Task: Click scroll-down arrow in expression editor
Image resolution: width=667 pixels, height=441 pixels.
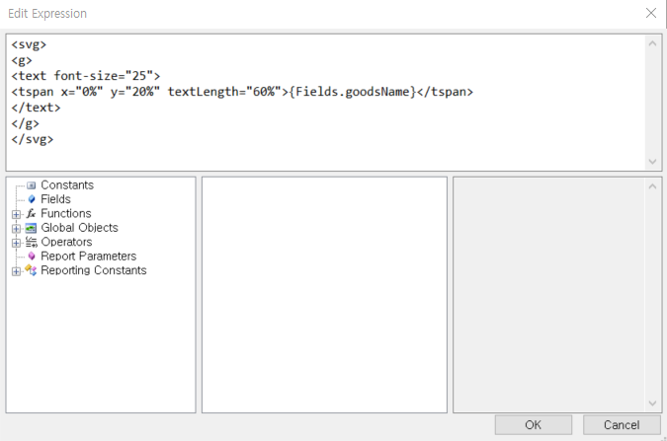Action: [652, 162]
